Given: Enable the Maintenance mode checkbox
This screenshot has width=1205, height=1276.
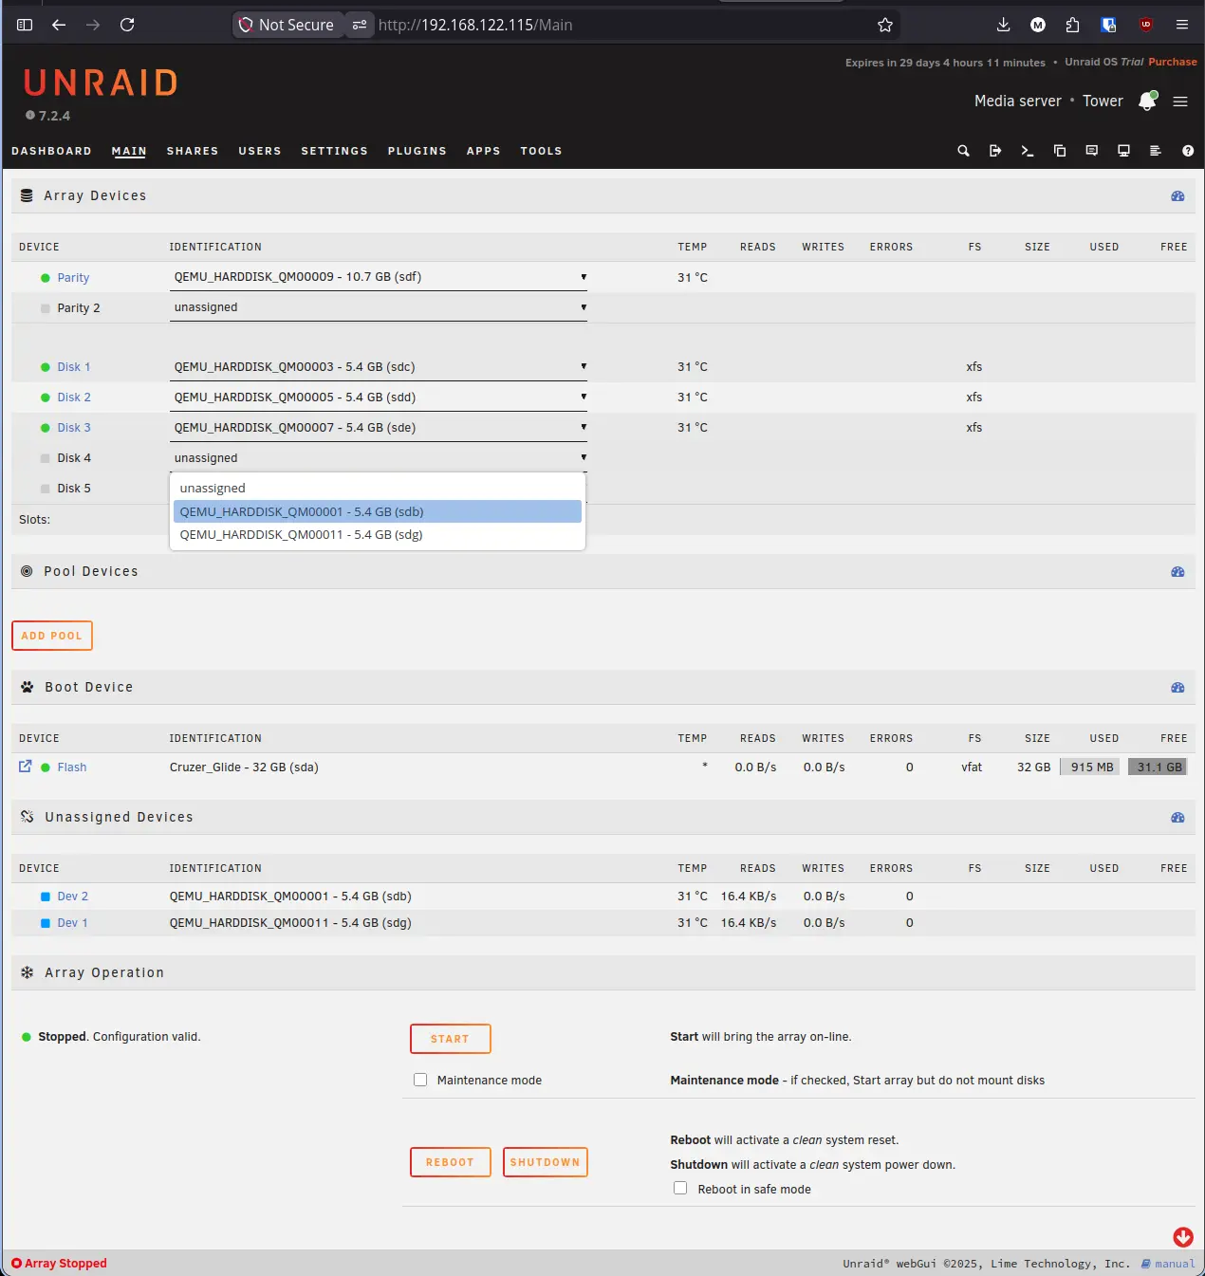Looking at the screenshot, I should coord(420,1080).
